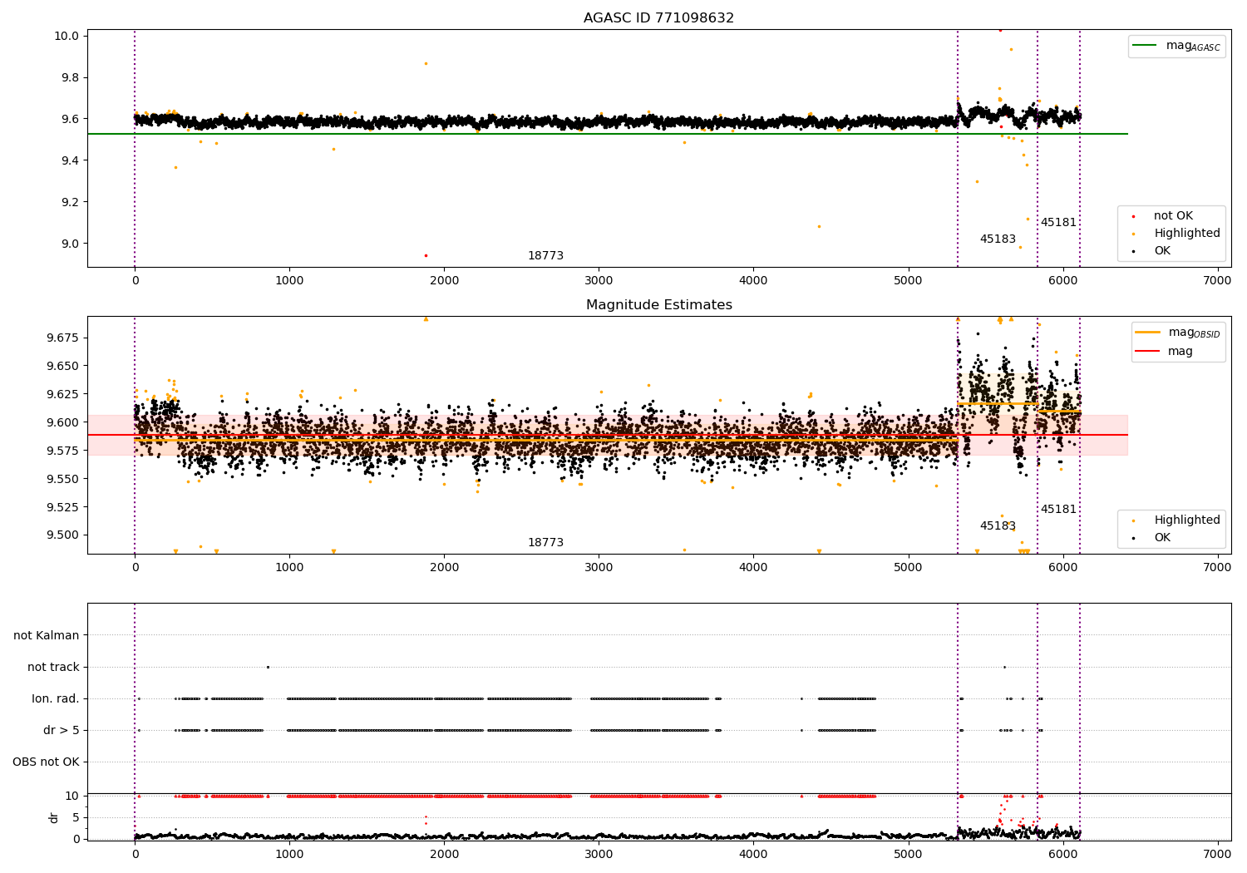This screenshot has width=1247, height=873.
Task: Click the "OBS not OK" axis label
Action: click(46, 762)
